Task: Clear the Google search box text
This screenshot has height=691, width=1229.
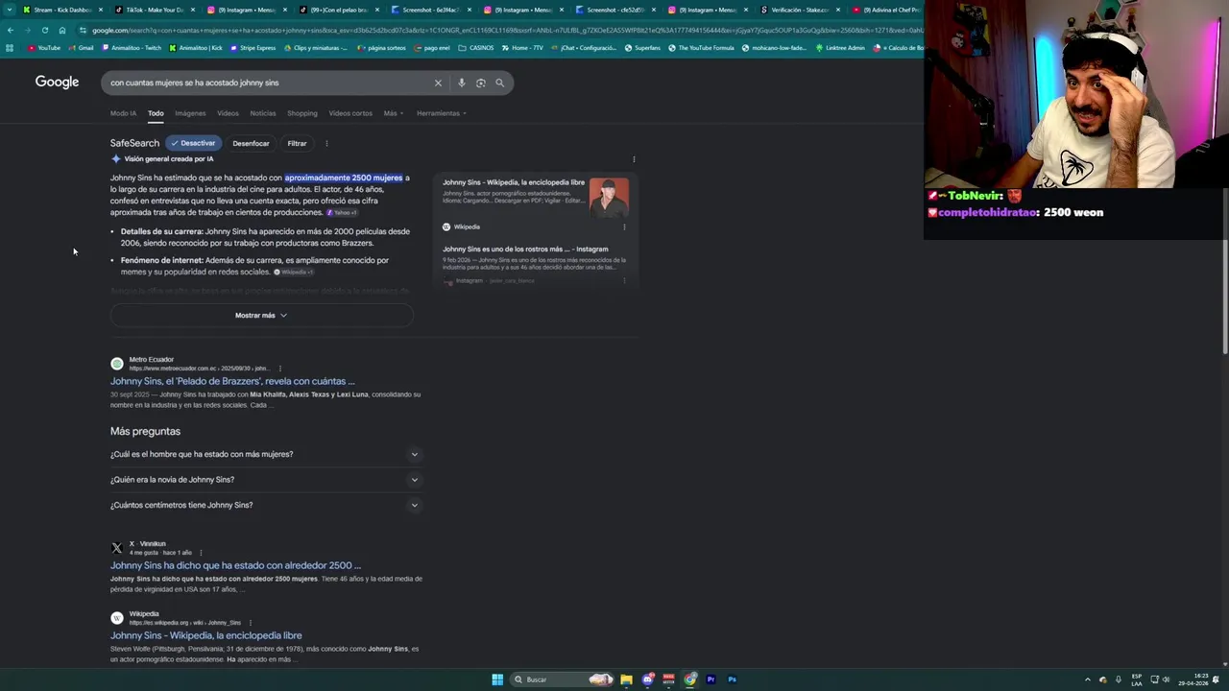Action: pyautogui.click(x=438, y=83)
